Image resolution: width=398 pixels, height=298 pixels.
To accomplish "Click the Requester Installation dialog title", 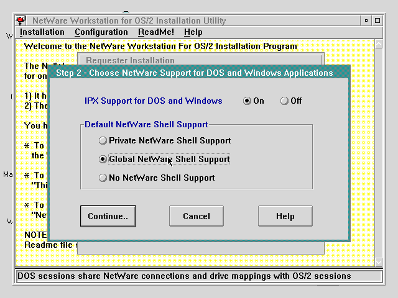I will pos(130,61).
